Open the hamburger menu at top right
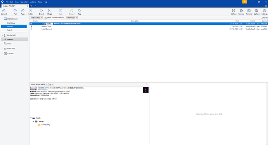The width and height of the screenshot is (268, 145). coord(266,6)
